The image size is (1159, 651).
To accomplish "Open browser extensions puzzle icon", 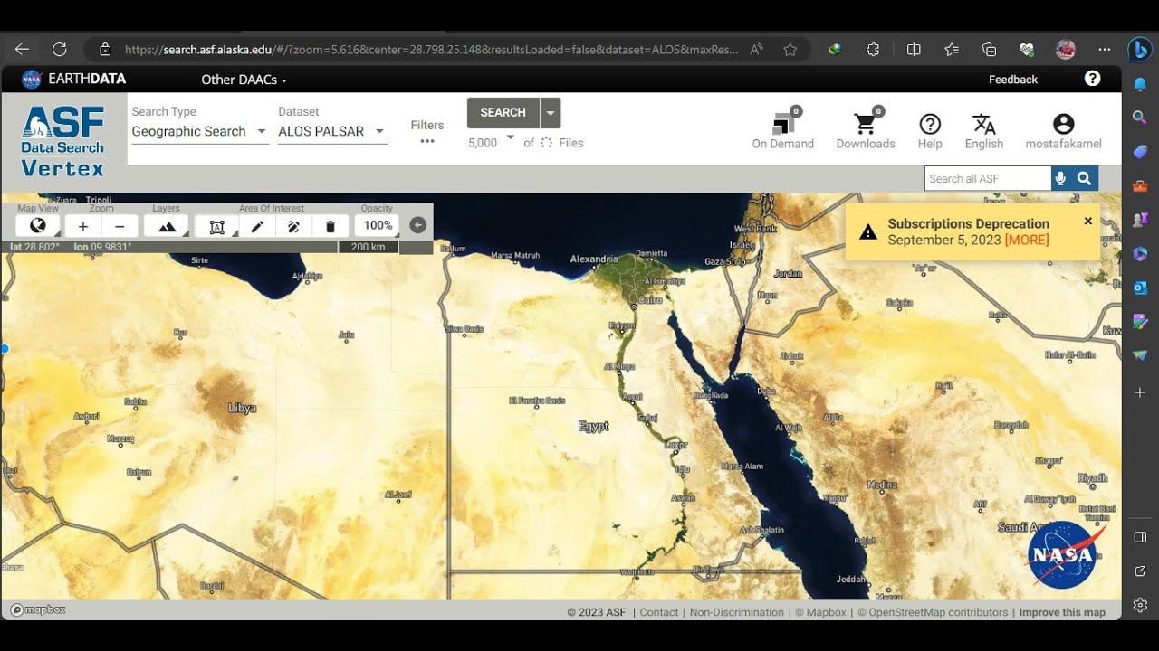I will click(873, 50).
